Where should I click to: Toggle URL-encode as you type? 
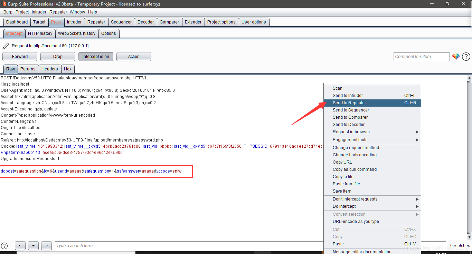coord(372,222)
